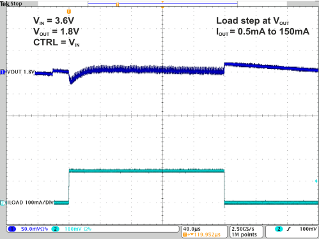Click the channel 1 ground marker
319x239 pixels.
tap(3, 72)
